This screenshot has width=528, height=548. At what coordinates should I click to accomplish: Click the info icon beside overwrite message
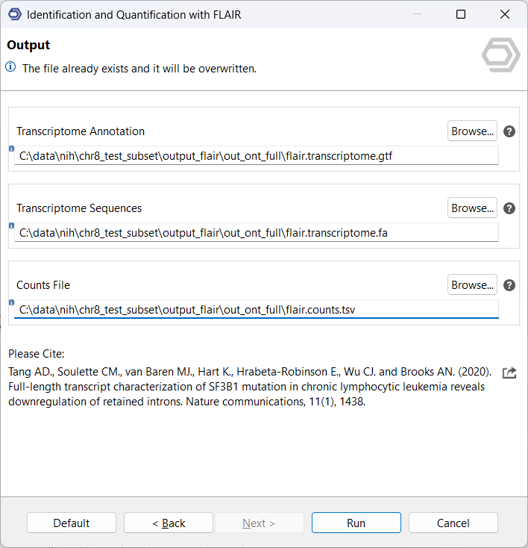point(11,67)
